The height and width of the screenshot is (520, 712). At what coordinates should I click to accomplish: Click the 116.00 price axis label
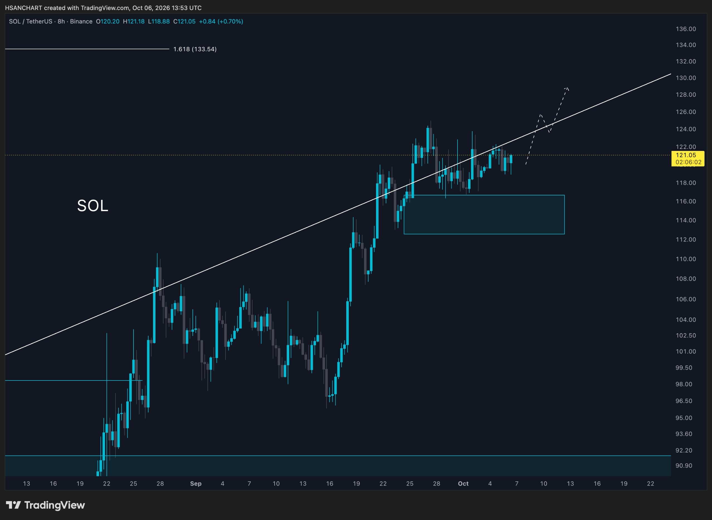[x=686, y=201]
